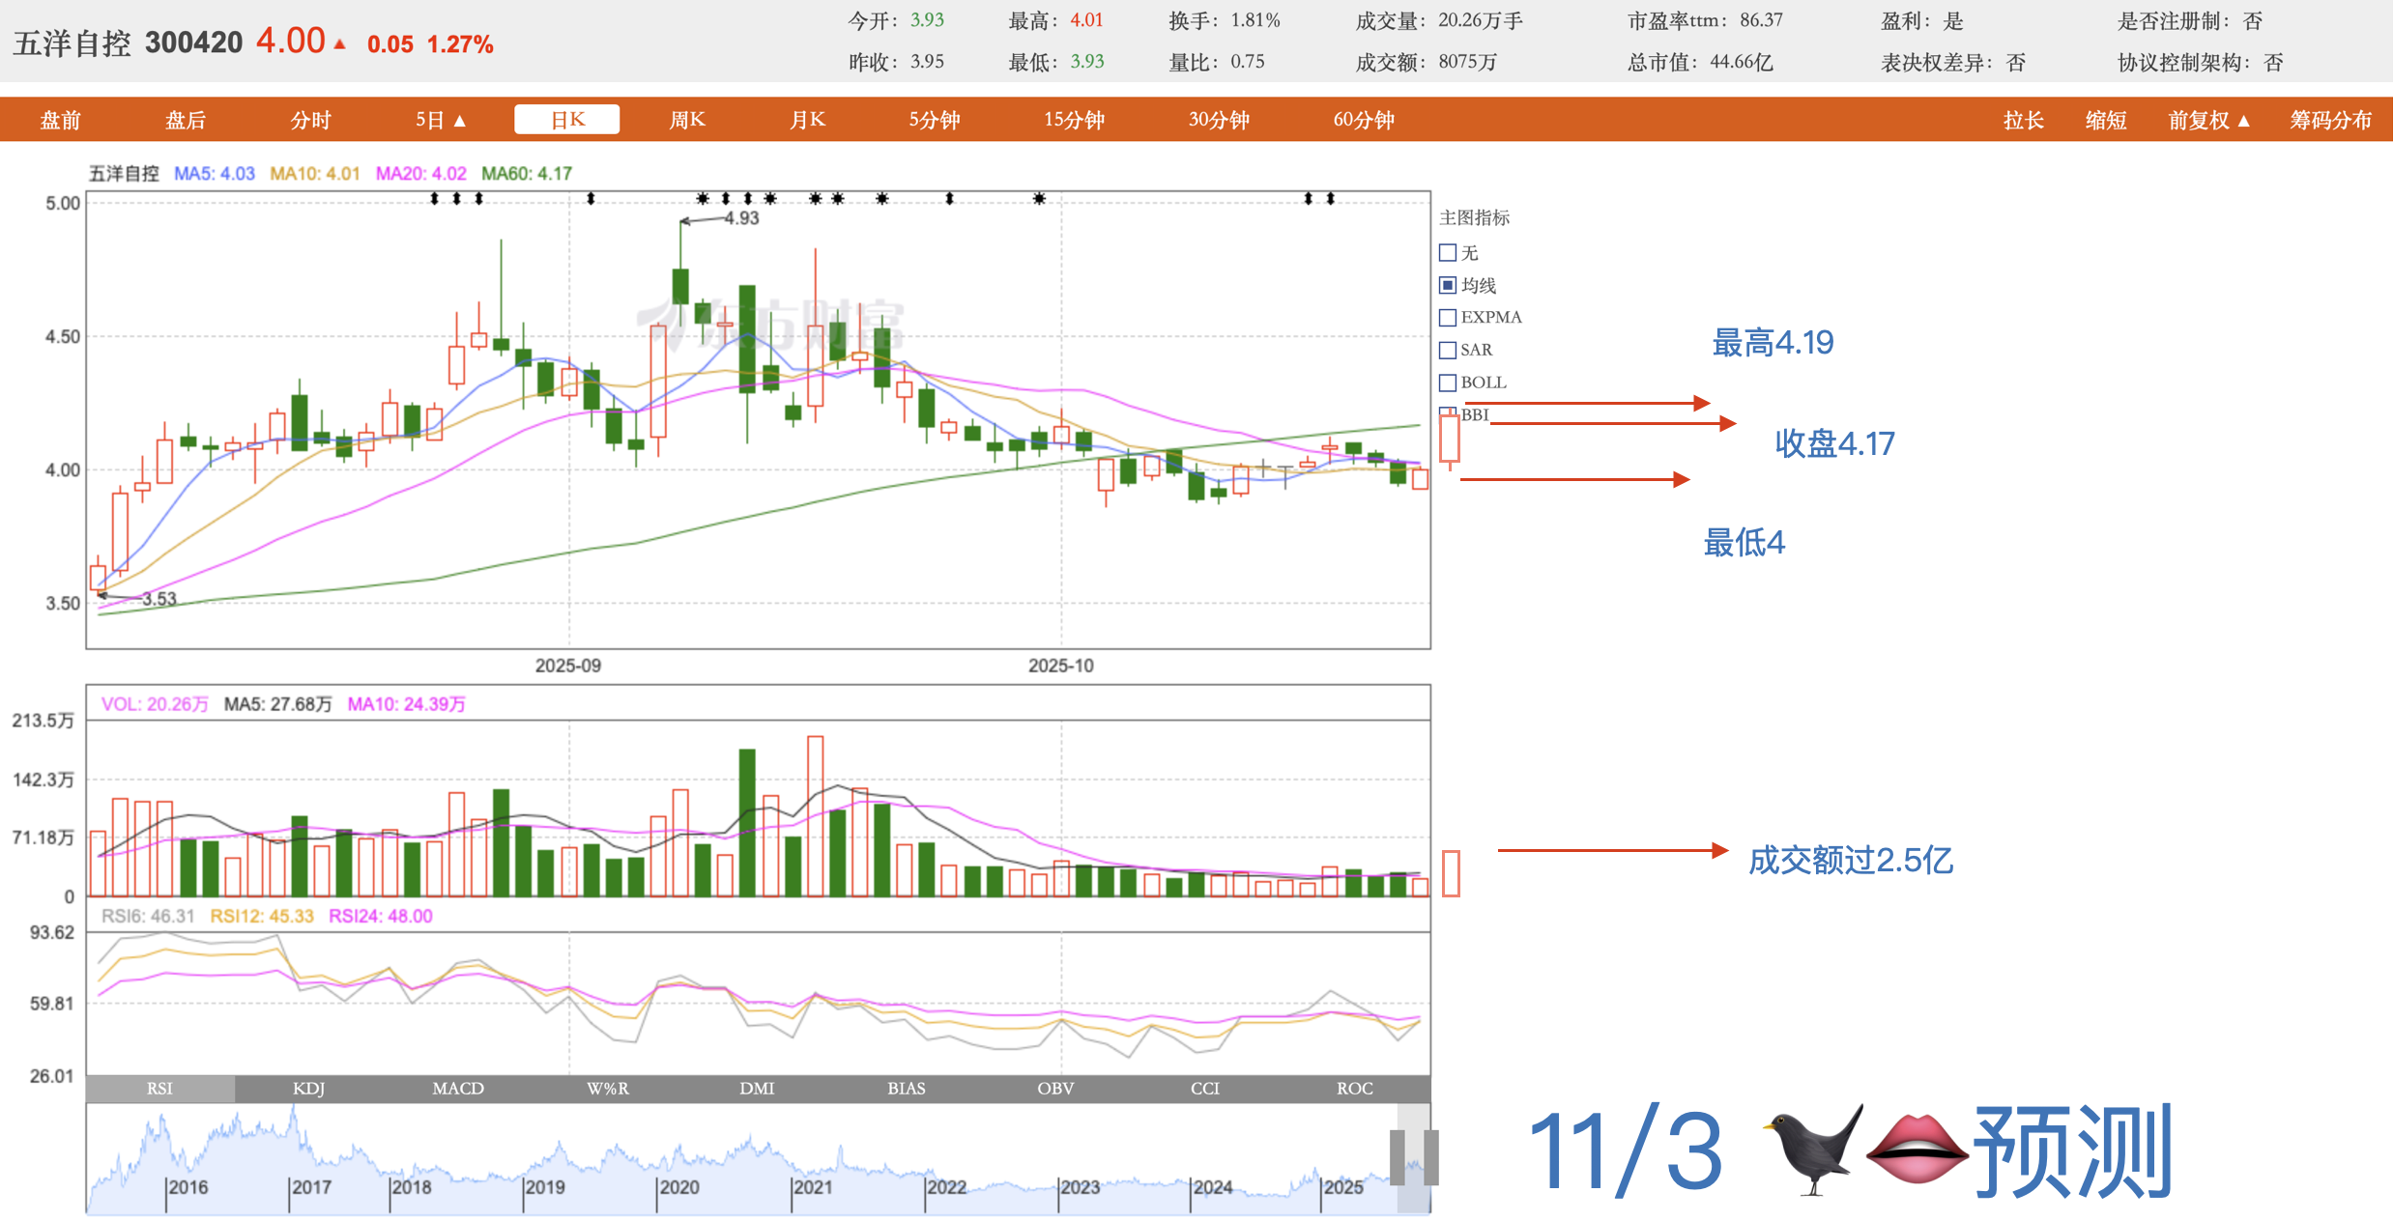Open 筹码分布 chip distribution

click(2330, 120)
